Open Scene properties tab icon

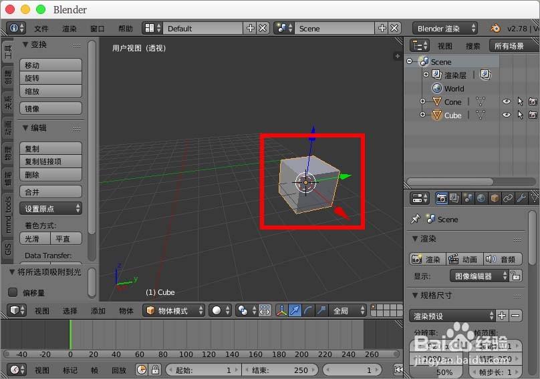tap(468, 198)
